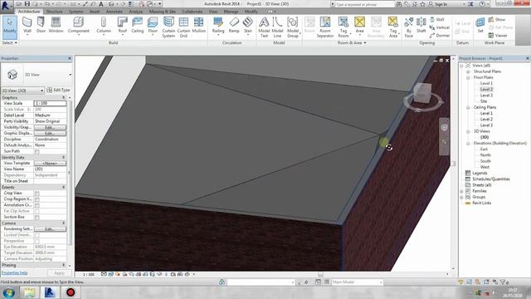Toggle the Sun Path checkbox
This screenshot has width=531, height=299.
(37, 151)
